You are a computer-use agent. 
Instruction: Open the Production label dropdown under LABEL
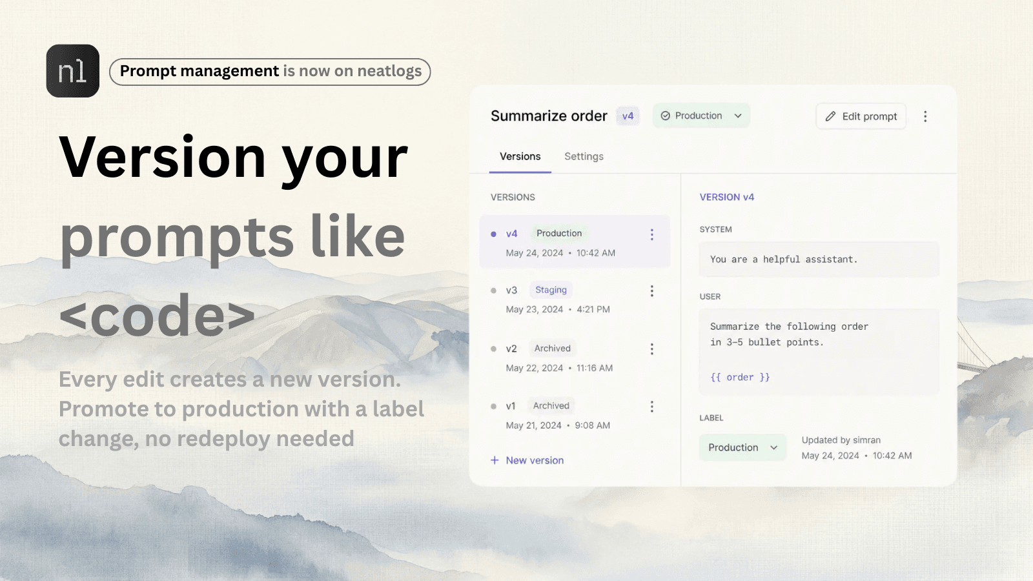[x=742, y=447]
